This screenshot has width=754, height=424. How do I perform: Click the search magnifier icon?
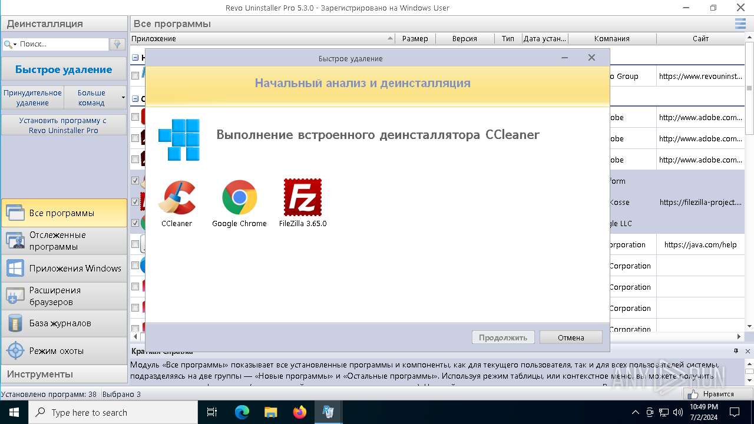click(x=8, y=44)
